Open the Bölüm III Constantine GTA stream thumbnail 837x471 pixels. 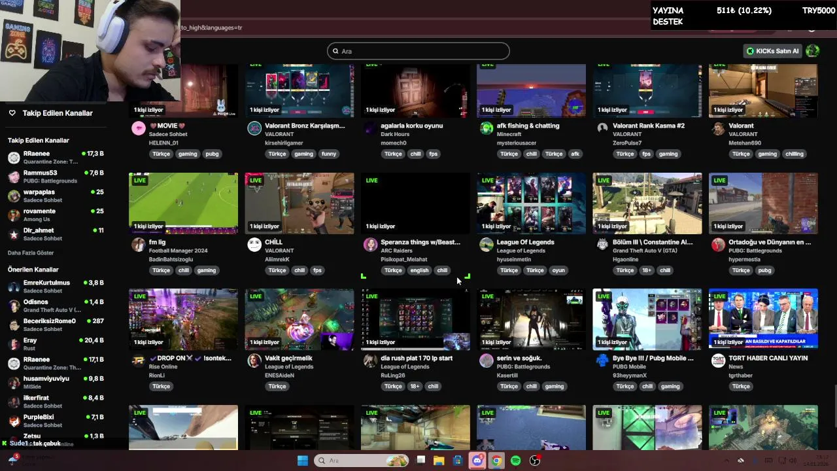(647, 203)
